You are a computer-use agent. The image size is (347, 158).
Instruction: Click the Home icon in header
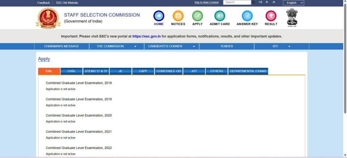point(159,16)
